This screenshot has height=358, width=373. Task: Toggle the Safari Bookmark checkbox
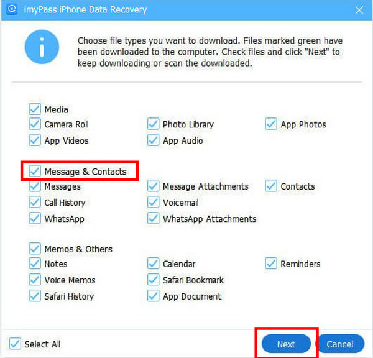click(x=153, y=280)
